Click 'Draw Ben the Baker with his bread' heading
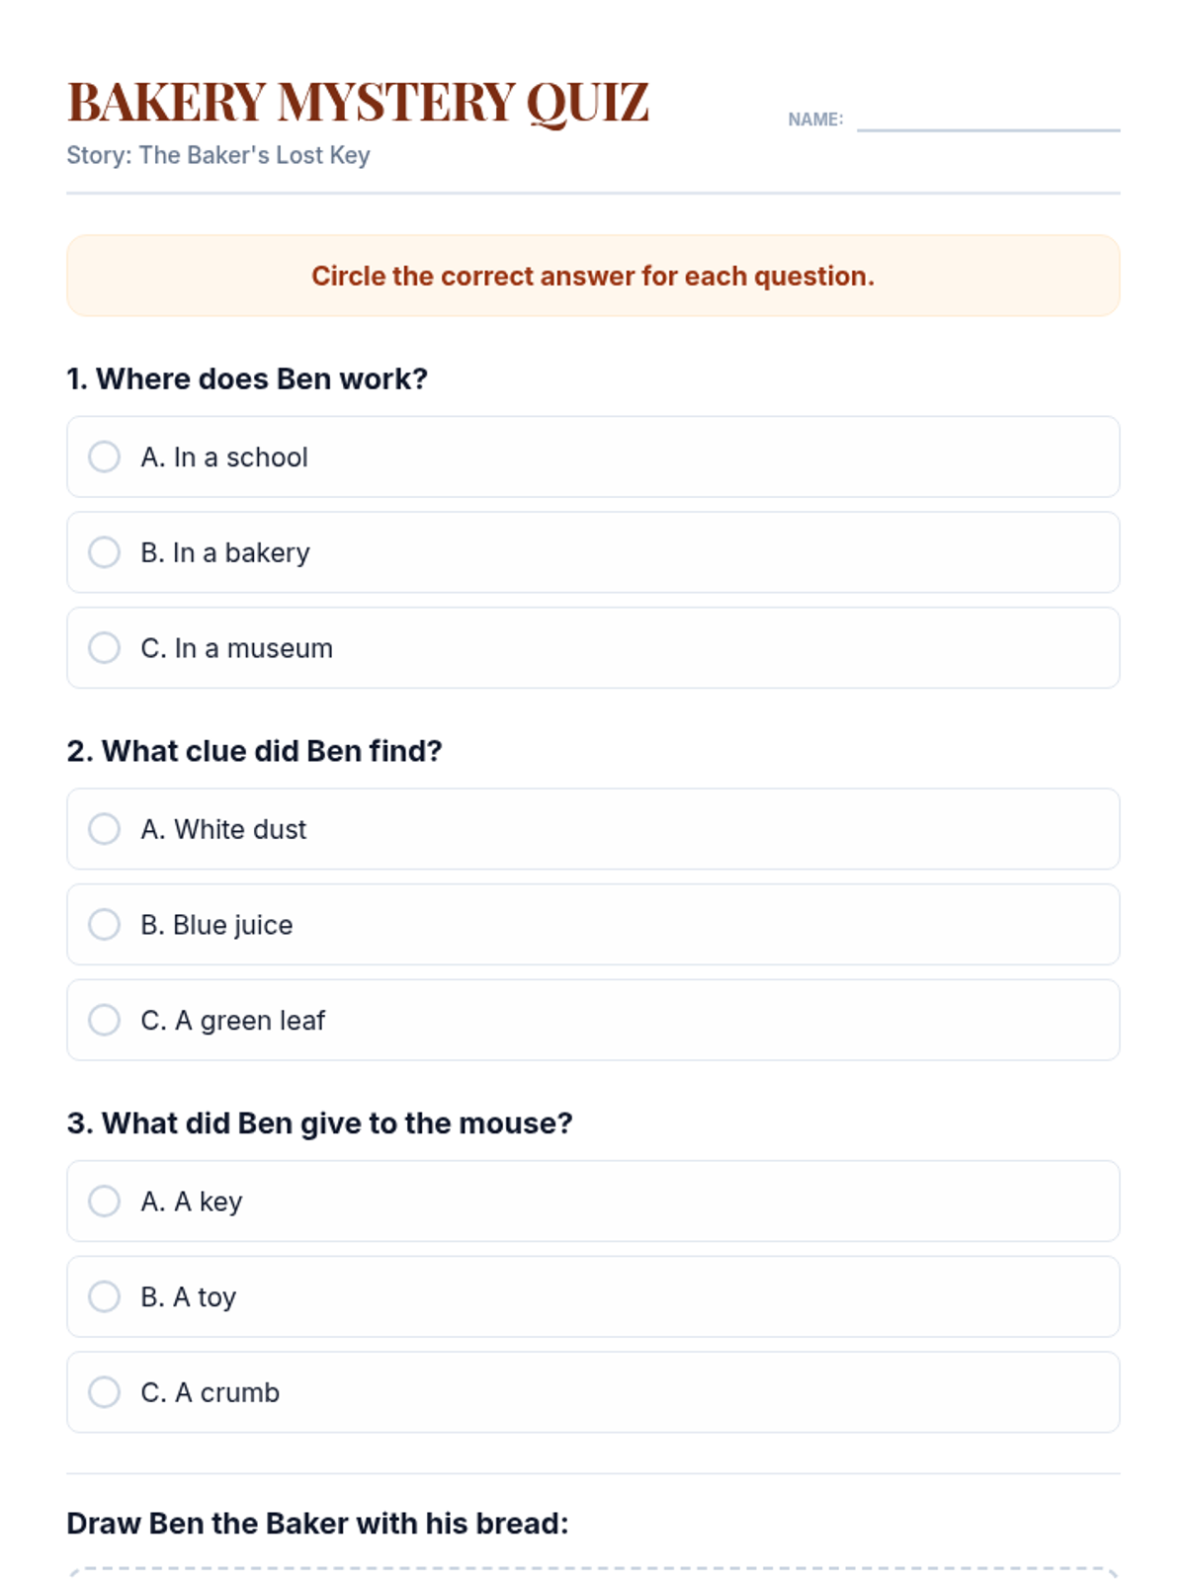 (317, 1523)
